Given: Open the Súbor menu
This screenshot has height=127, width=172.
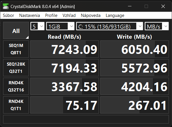Looking at the screenshot, I should (x=9, y=15).
